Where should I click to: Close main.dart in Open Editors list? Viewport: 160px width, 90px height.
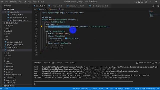click(6, 12)
